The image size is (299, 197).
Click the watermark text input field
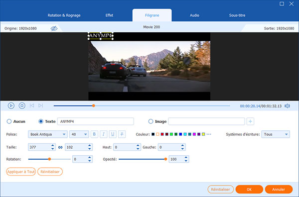(96, 121)
